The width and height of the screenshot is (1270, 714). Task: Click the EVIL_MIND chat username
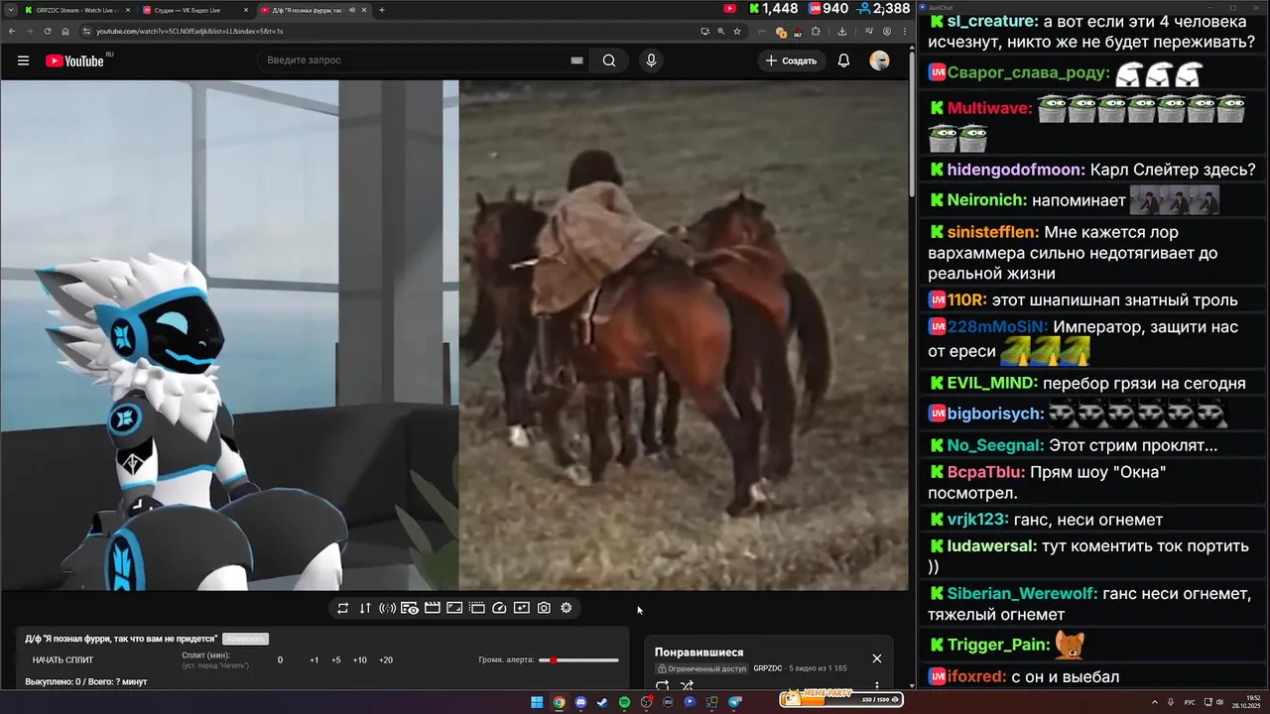(991, 383)
